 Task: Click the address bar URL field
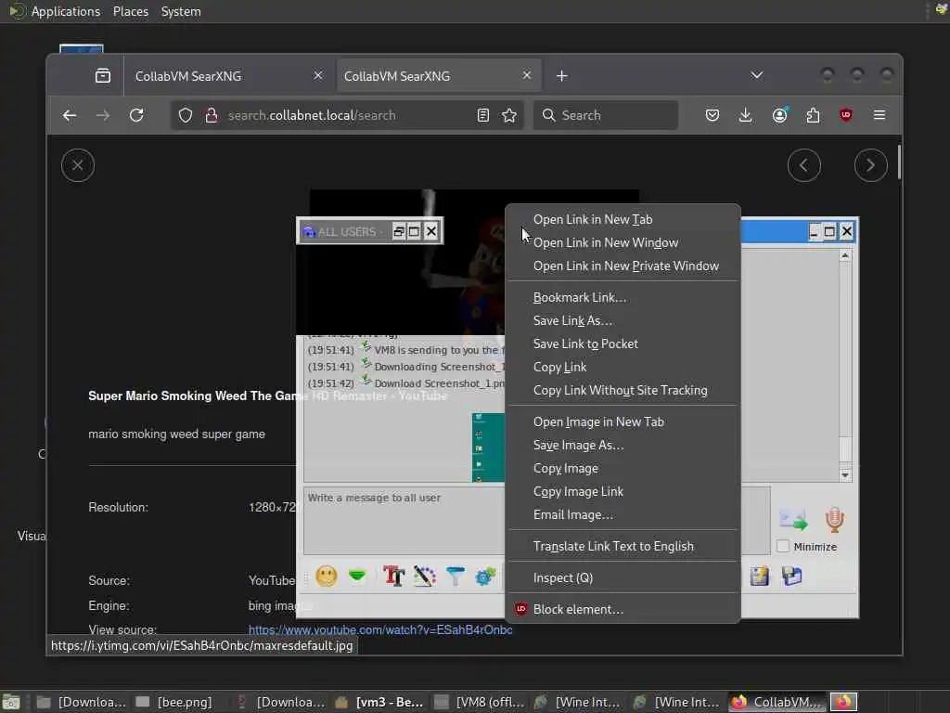point(349,115)
